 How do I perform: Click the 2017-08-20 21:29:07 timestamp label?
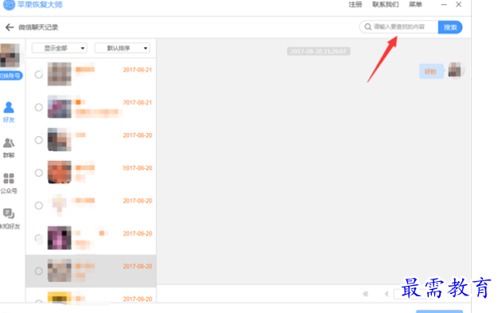pyautogui.click(x=319, y=52)
